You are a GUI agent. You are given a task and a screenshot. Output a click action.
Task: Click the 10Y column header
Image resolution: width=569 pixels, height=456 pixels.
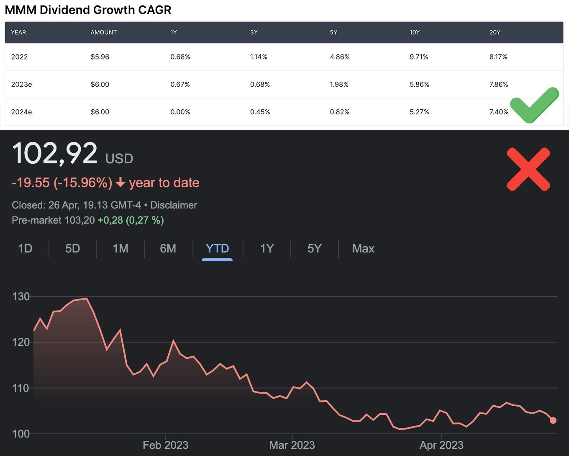click(414, 32)
